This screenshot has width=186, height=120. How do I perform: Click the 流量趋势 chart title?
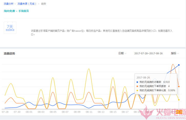(9, 53)
